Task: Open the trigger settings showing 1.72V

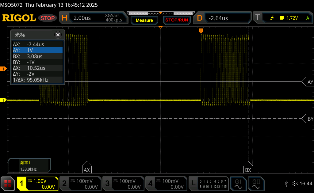Action: pos(284,18)
